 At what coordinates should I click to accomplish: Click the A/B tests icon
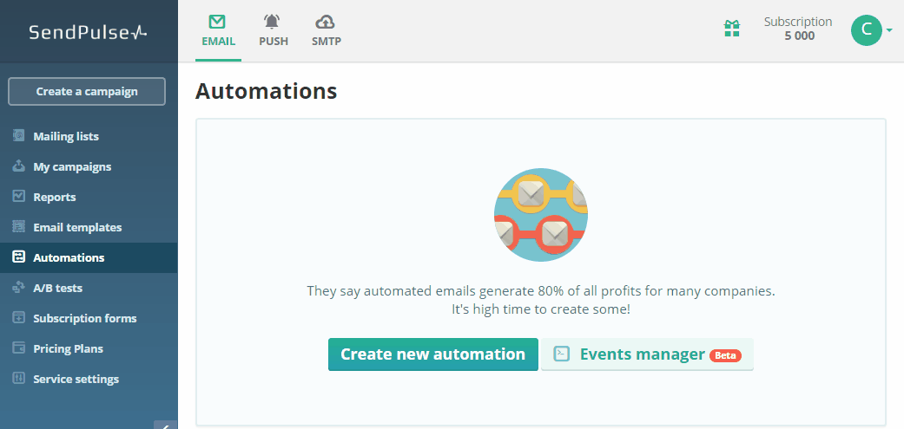(x=19, y=288)
